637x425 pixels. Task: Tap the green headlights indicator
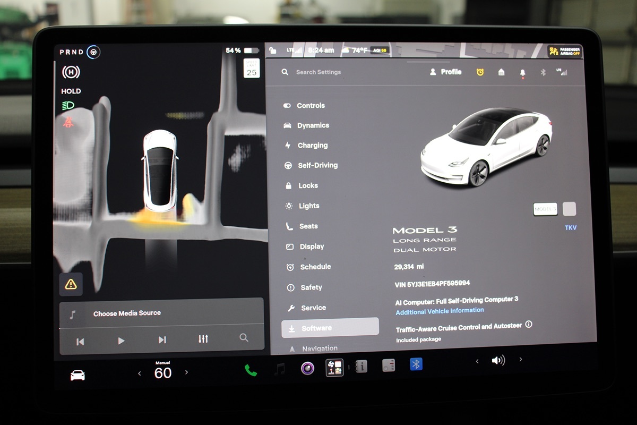pos(68,106)
